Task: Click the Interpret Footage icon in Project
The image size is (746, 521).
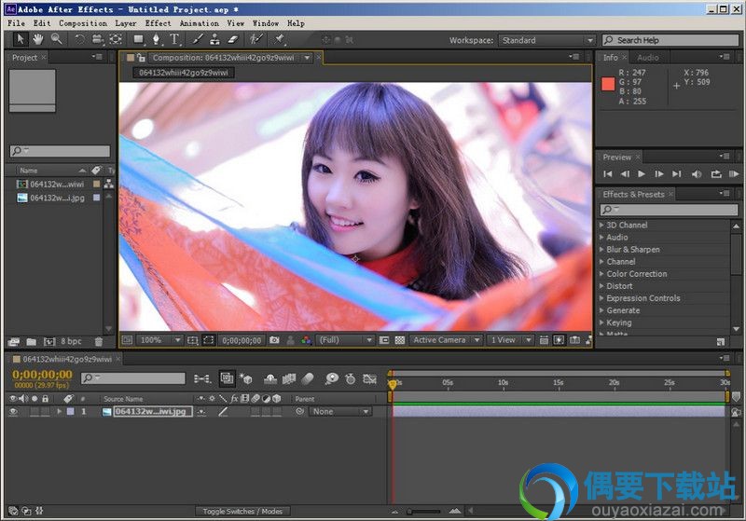Action: 14,341
